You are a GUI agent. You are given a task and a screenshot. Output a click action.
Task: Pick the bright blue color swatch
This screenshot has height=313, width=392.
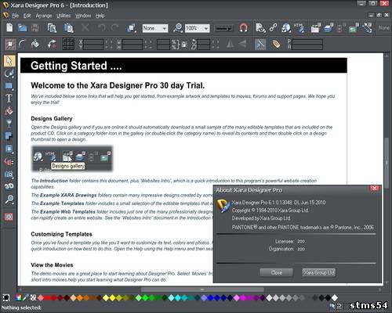pyautogui.click(x=210, y=297)
